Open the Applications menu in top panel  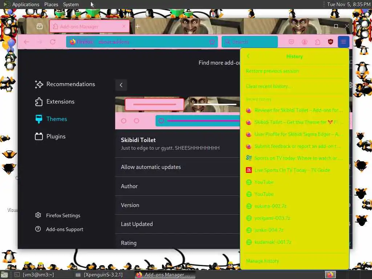tap(26, 4)
